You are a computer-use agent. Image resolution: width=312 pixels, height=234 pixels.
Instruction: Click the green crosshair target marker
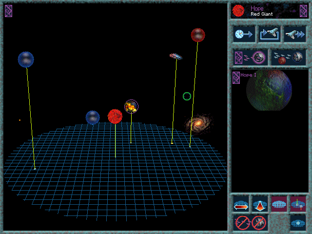(187, 97)
